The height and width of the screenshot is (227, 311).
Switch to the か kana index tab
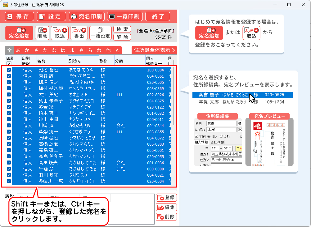click(27, 50)
